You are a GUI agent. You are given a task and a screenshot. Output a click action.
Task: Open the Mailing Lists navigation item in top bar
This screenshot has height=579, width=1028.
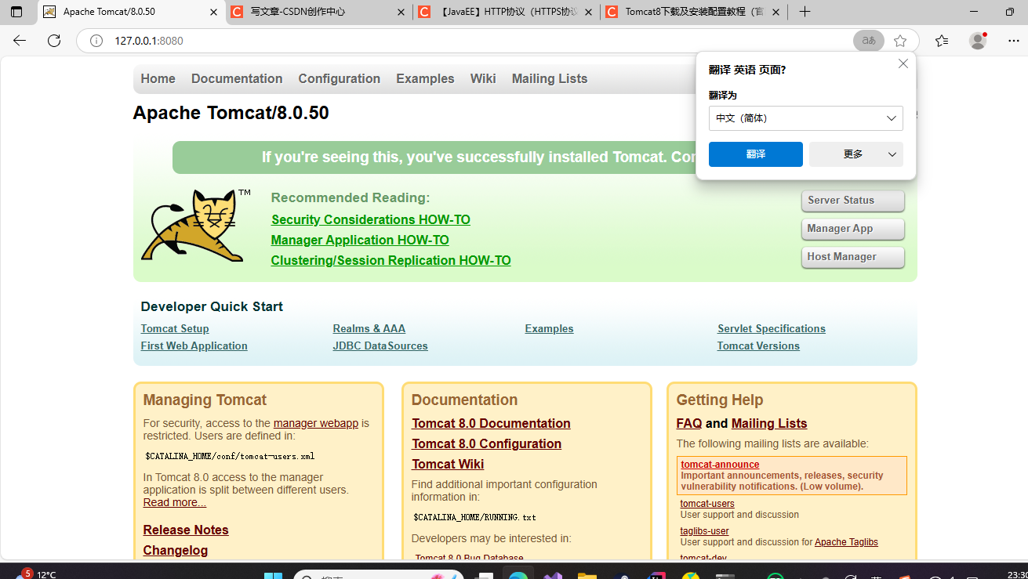click(x=550, y=78)
